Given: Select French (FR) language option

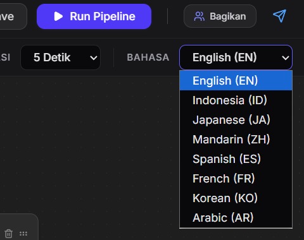Looking at the screenshot, I should tap(236, 179).
